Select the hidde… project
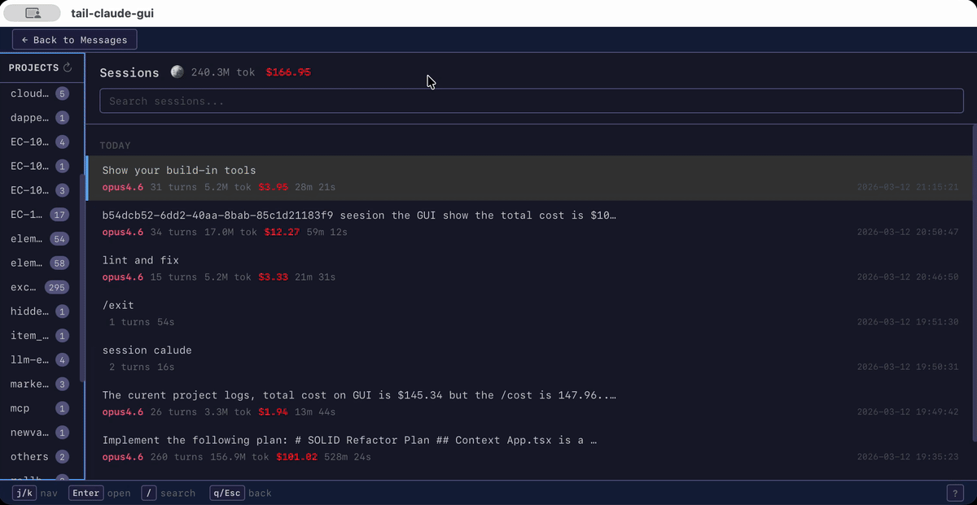Viewport: 977px width, 505px height. [41, 311]
